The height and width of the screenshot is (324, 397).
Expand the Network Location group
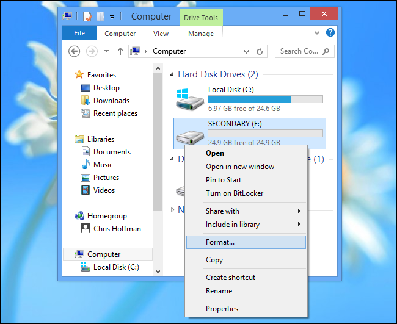(x=172, y=210)
